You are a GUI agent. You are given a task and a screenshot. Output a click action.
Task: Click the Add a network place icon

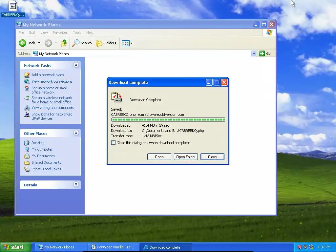[x=27, y=75]
